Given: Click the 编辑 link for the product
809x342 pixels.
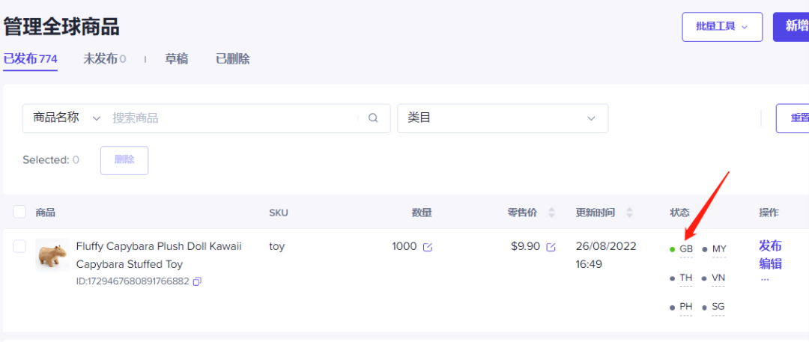Looking at the screenshot, I should coord(770,263).
